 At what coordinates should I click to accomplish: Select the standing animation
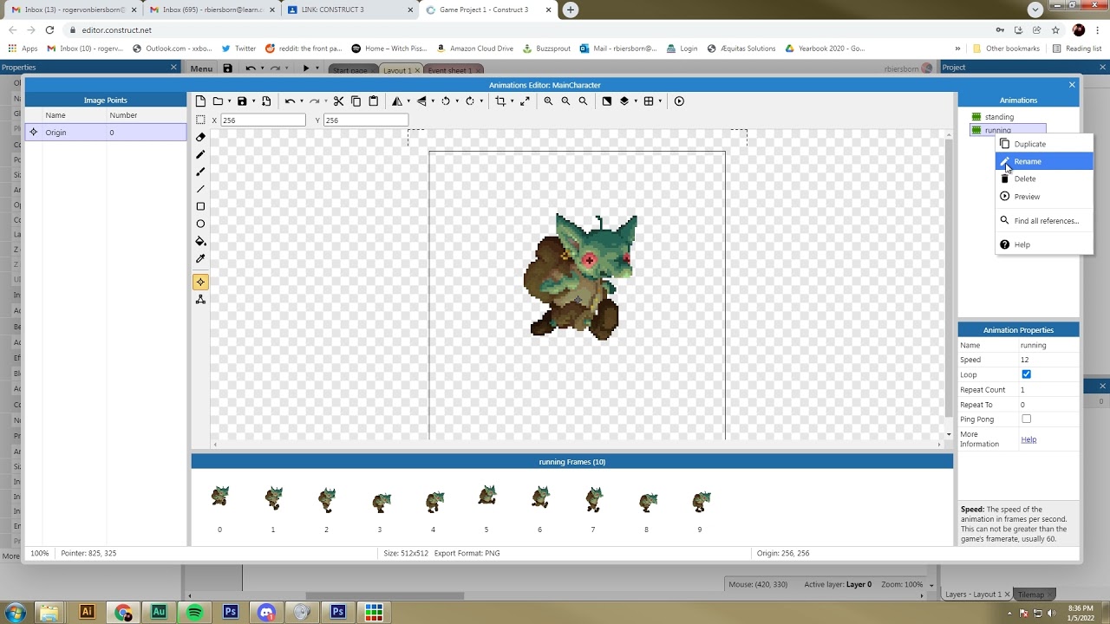[999, 116]
